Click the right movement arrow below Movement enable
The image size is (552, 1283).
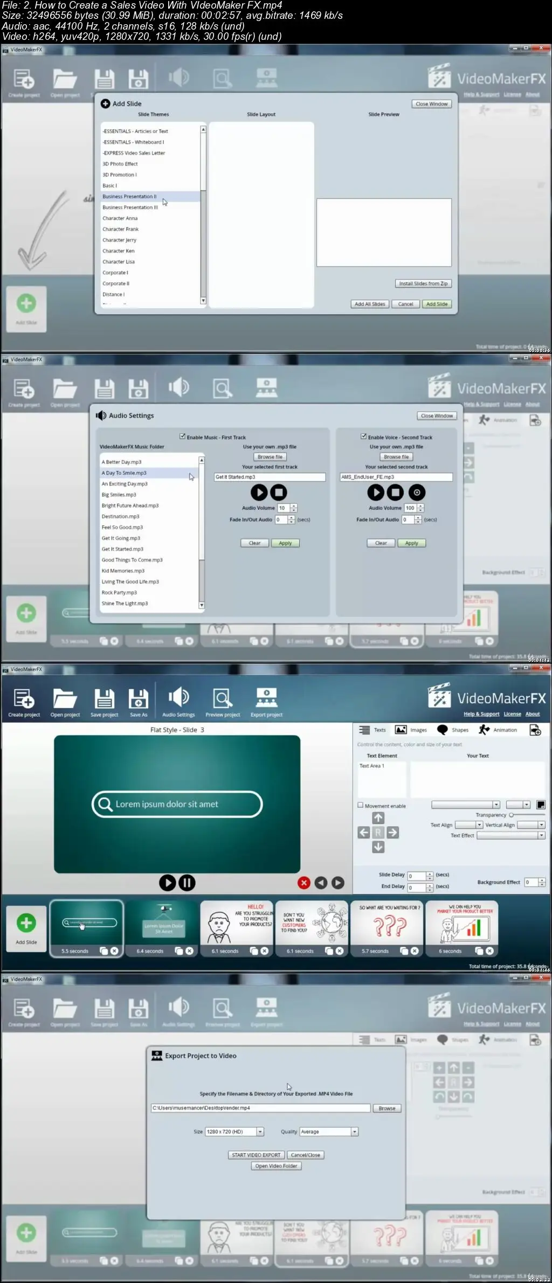(393, 833)
